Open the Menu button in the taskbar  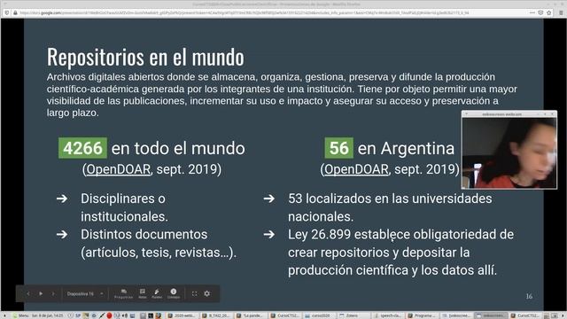point(21,315)
